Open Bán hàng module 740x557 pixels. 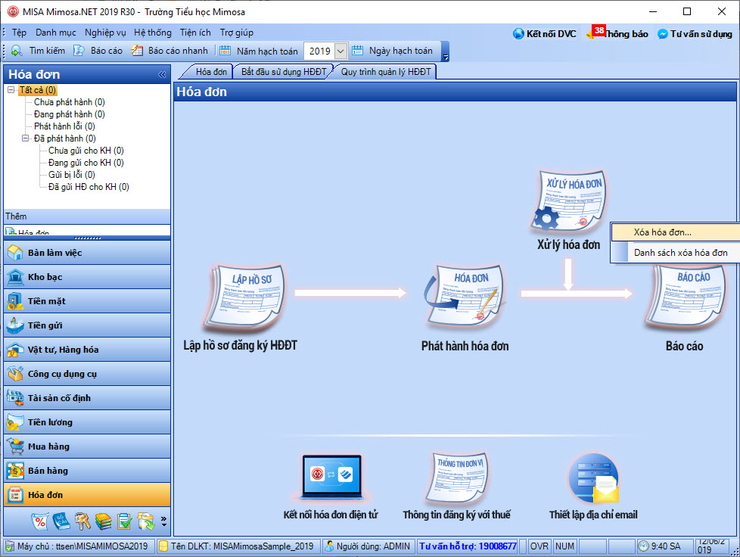click(87, 471)
